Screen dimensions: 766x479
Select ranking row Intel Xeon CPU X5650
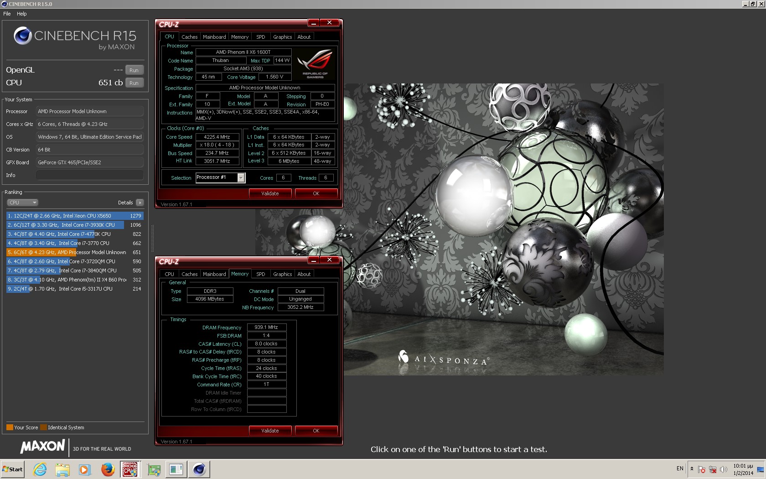[x=75, y=216]
